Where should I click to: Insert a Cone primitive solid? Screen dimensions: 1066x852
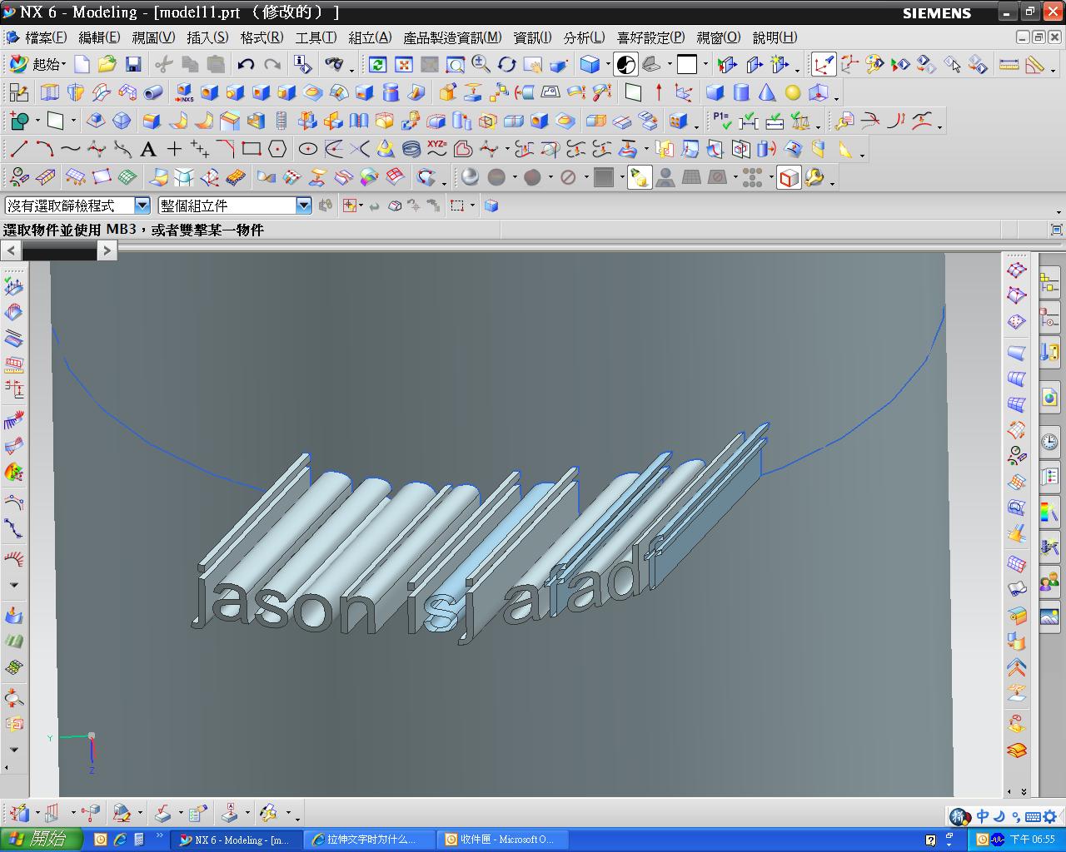click(x=766, y=92)
